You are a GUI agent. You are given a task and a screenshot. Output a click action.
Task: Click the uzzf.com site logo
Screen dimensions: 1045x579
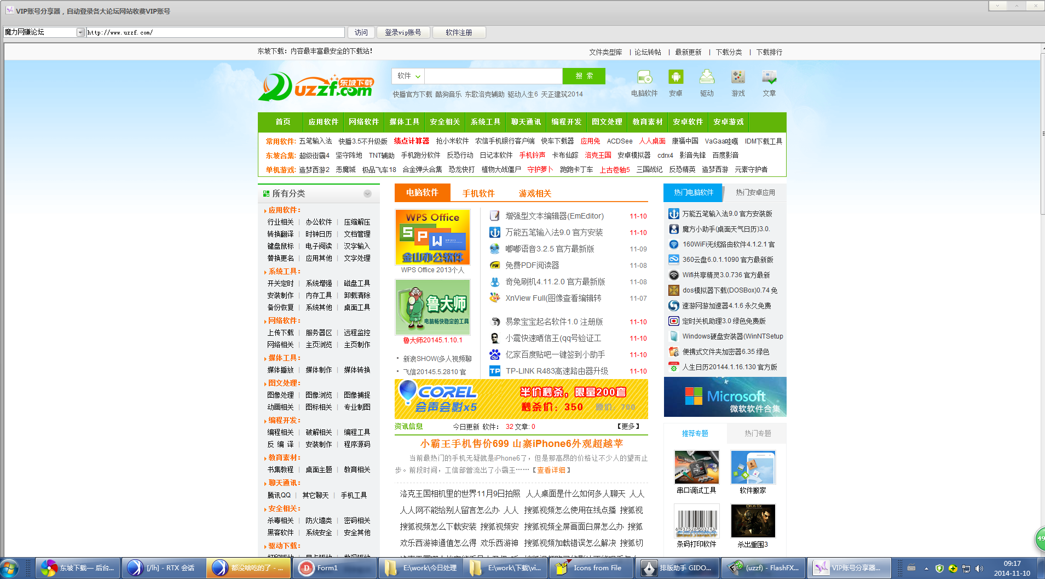coord(316,87)
